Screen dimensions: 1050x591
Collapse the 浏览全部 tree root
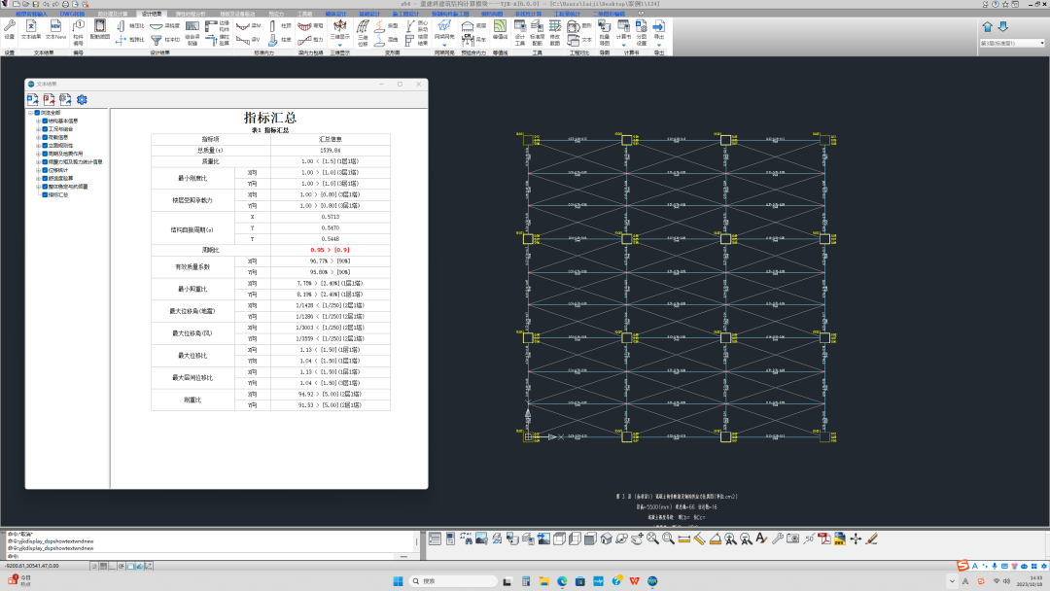[x=31, y=113]
